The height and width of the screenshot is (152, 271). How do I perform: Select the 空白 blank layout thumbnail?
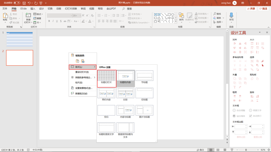106,110
